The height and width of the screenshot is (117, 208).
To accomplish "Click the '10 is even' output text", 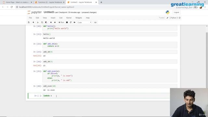I will click(49, 90).
